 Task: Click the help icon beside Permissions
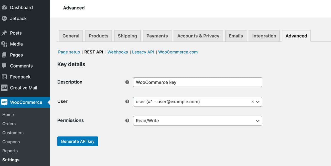[127, 120]
